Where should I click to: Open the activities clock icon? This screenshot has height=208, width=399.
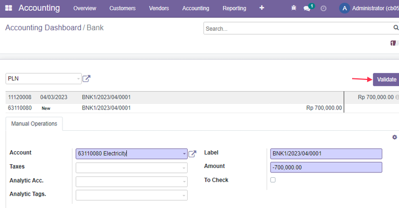pos(323,9)
